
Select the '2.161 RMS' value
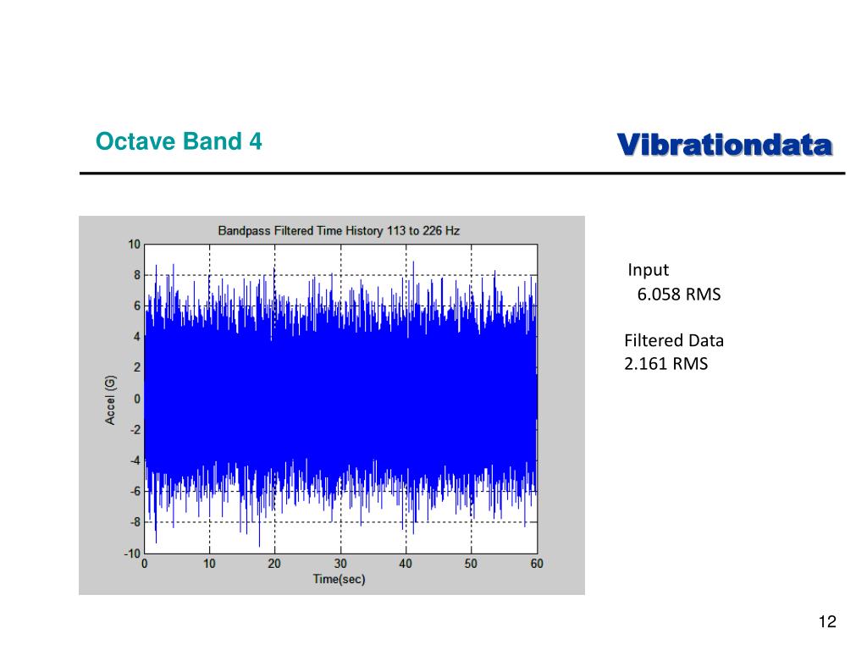click(666, 364)
